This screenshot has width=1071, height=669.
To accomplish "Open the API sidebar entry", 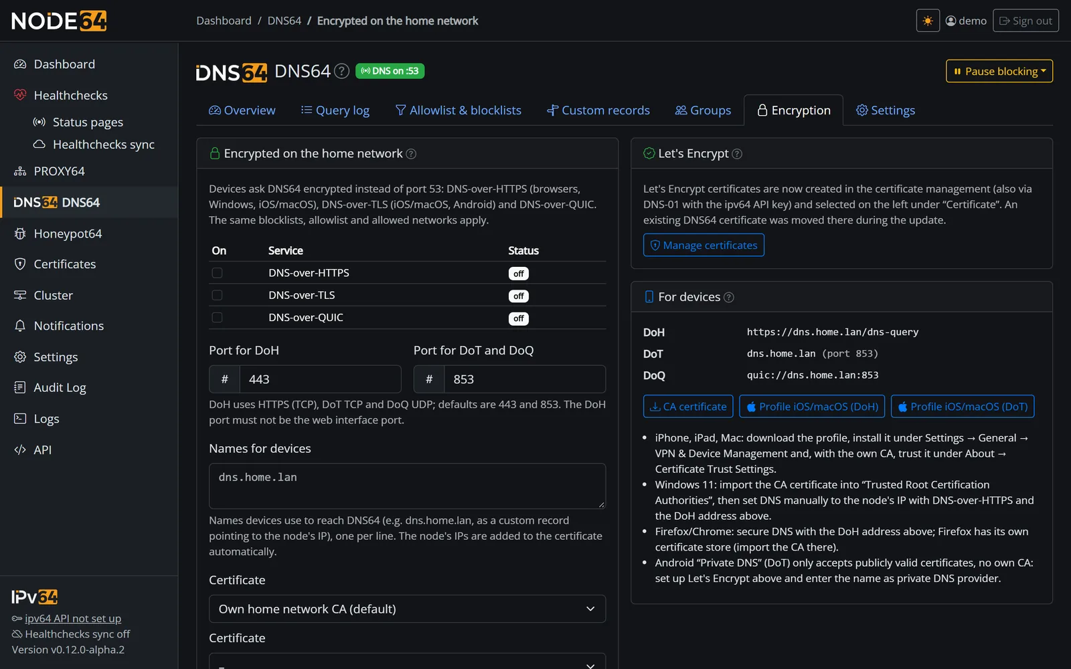I will [89, 450].
